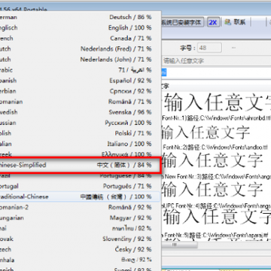Choose the Sinhala language entry
271x271 pixels.
point(80,260)
